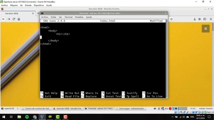Open a new Firefox tab with plus
The image size is (214, 120).
(x=38, y=13)
